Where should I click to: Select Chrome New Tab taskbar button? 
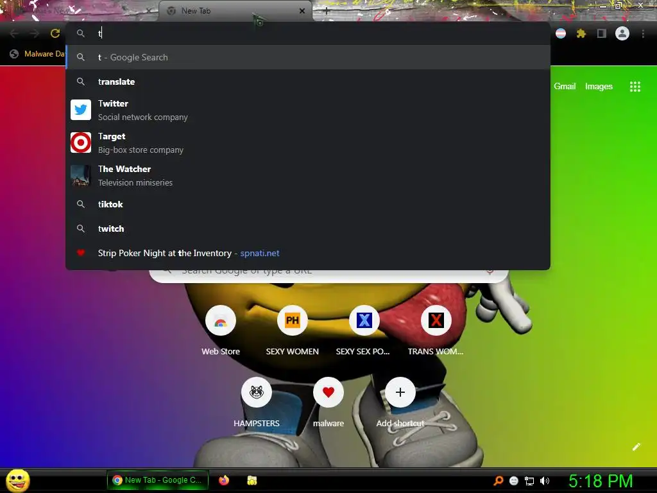(158, 480)
